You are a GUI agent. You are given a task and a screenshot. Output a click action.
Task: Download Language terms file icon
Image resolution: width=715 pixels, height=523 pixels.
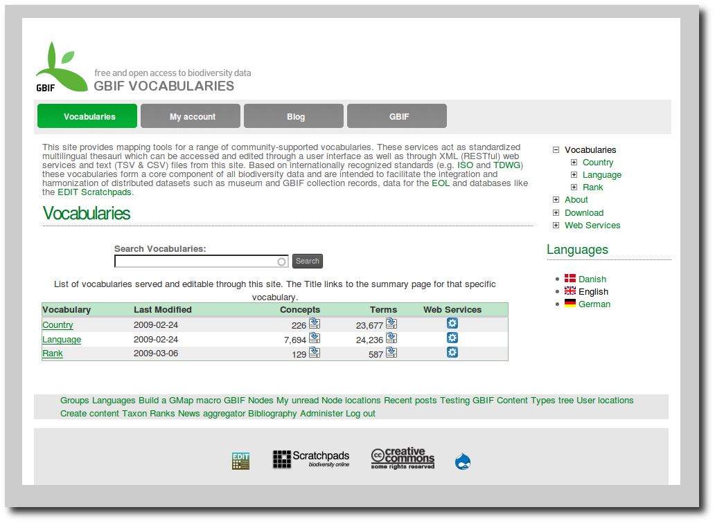[391, 338]
